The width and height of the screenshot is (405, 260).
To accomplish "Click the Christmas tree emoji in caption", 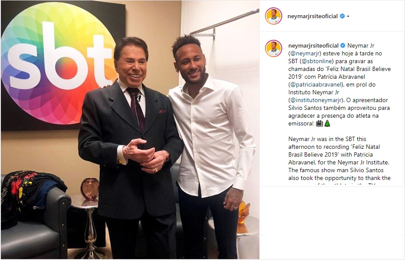I will (327, 124).
